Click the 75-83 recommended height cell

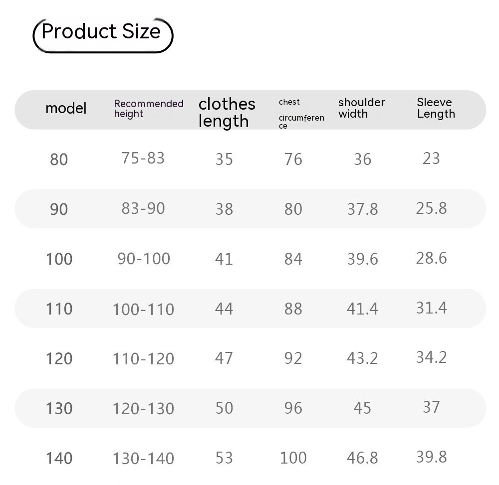[x=143, y=159]
